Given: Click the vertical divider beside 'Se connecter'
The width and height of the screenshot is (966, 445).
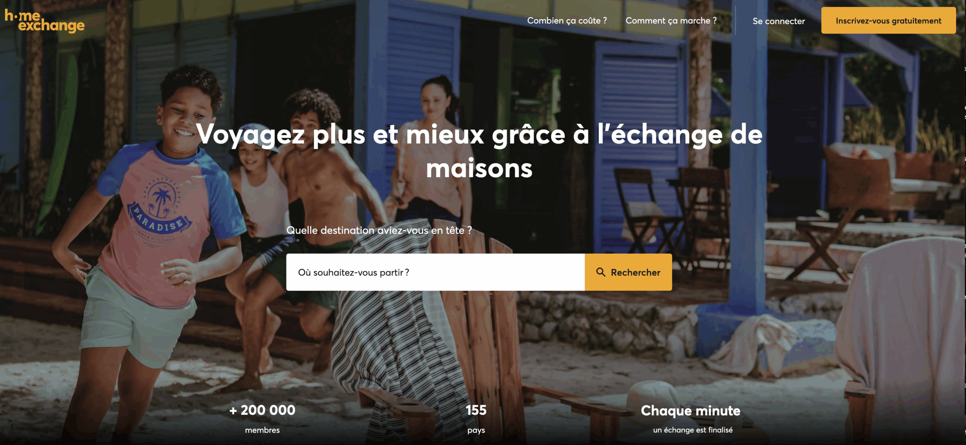Looking at the screenshot, I should click(735, 21).
